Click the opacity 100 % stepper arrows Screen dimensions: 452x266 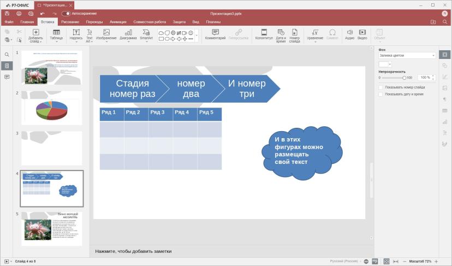pyautogui.click(x=433, y=78)
